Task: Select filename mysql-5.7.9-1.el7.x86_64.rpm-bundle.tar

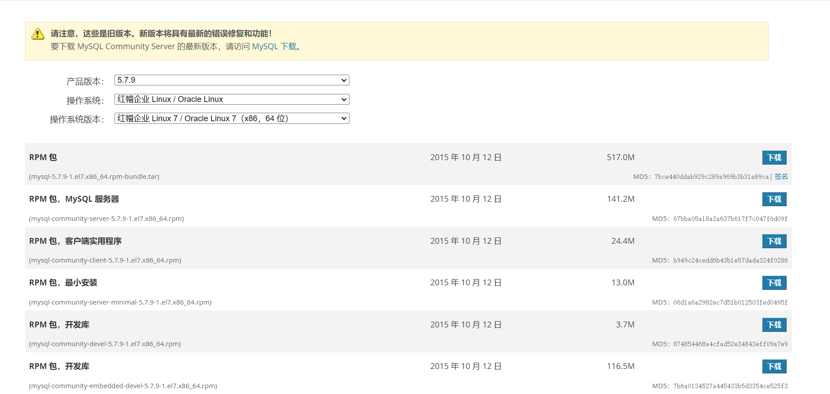Action: (94, 177)
